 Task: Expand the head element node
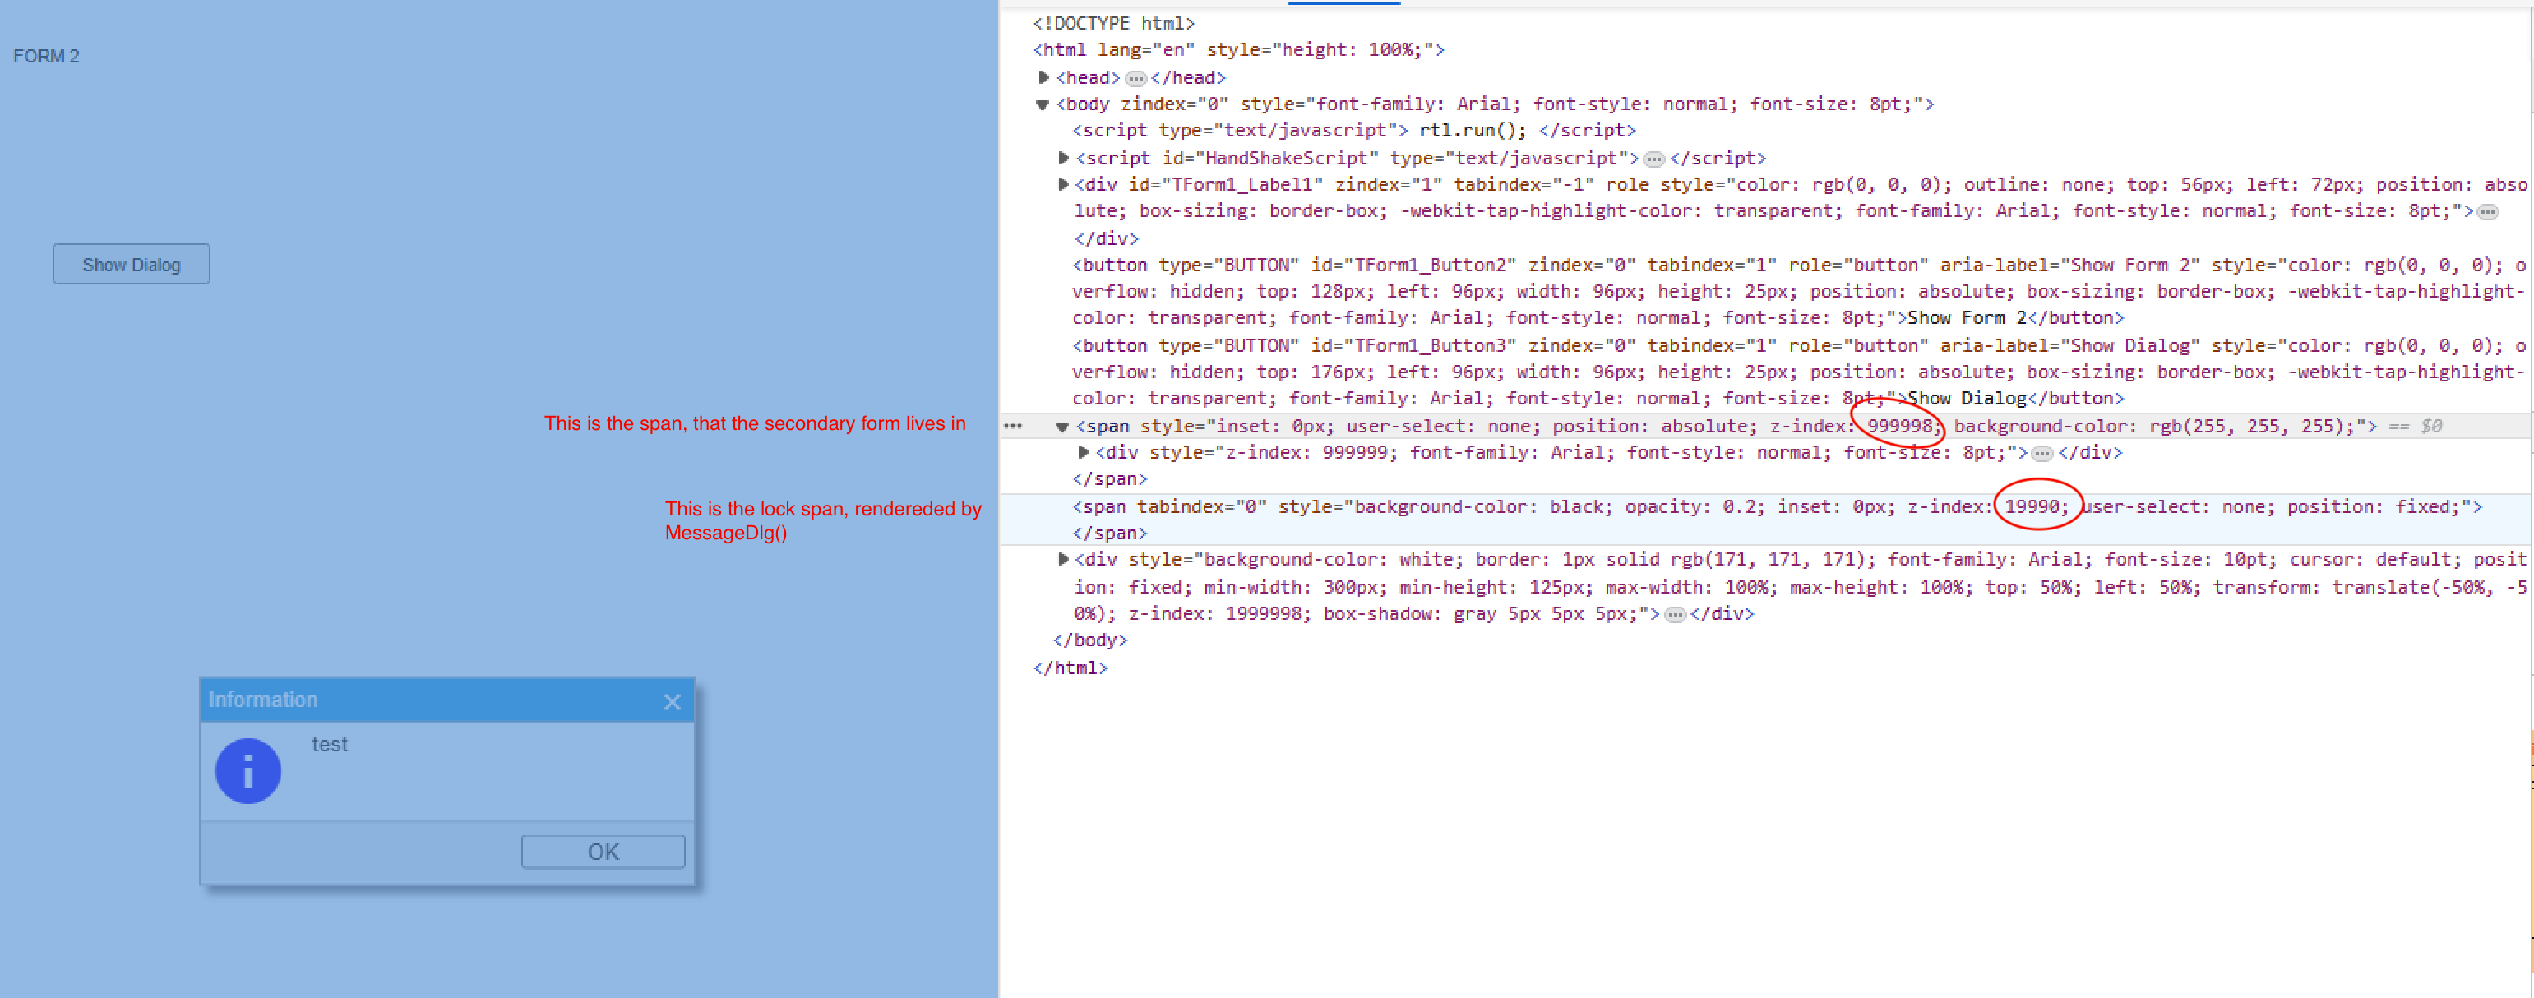(1045, 76)
